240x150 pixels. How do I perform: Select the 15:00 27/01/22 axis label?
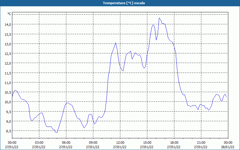click(x=147, y=145)
